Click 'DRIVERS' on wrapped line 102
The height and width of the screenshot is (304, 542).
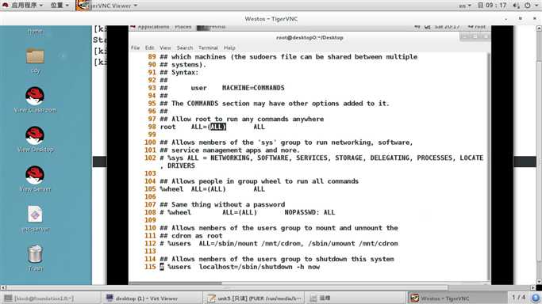[x=181, y=165]
